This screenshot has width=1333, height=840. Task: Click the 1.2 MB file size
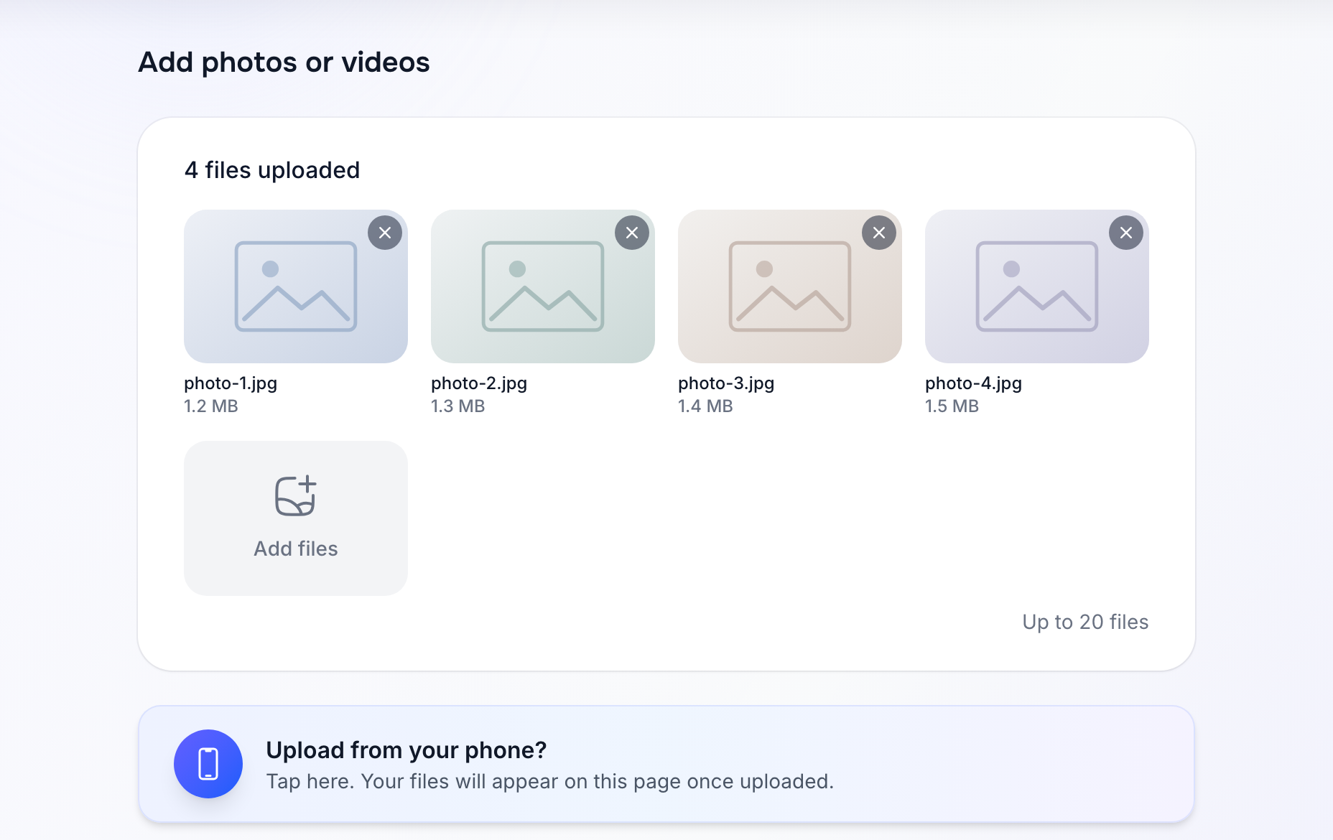(211, 406)
